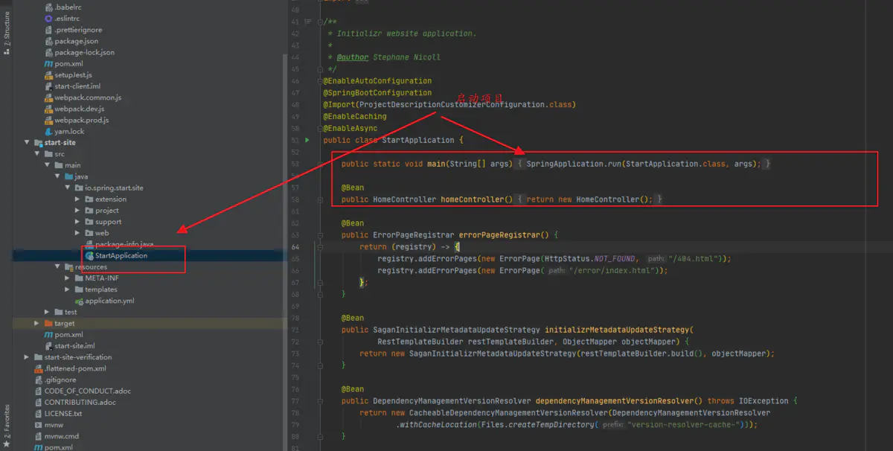Click the Maven icon of pom.xml above setupJest.js
893x451 pixels.
click(x=48, y=64)
